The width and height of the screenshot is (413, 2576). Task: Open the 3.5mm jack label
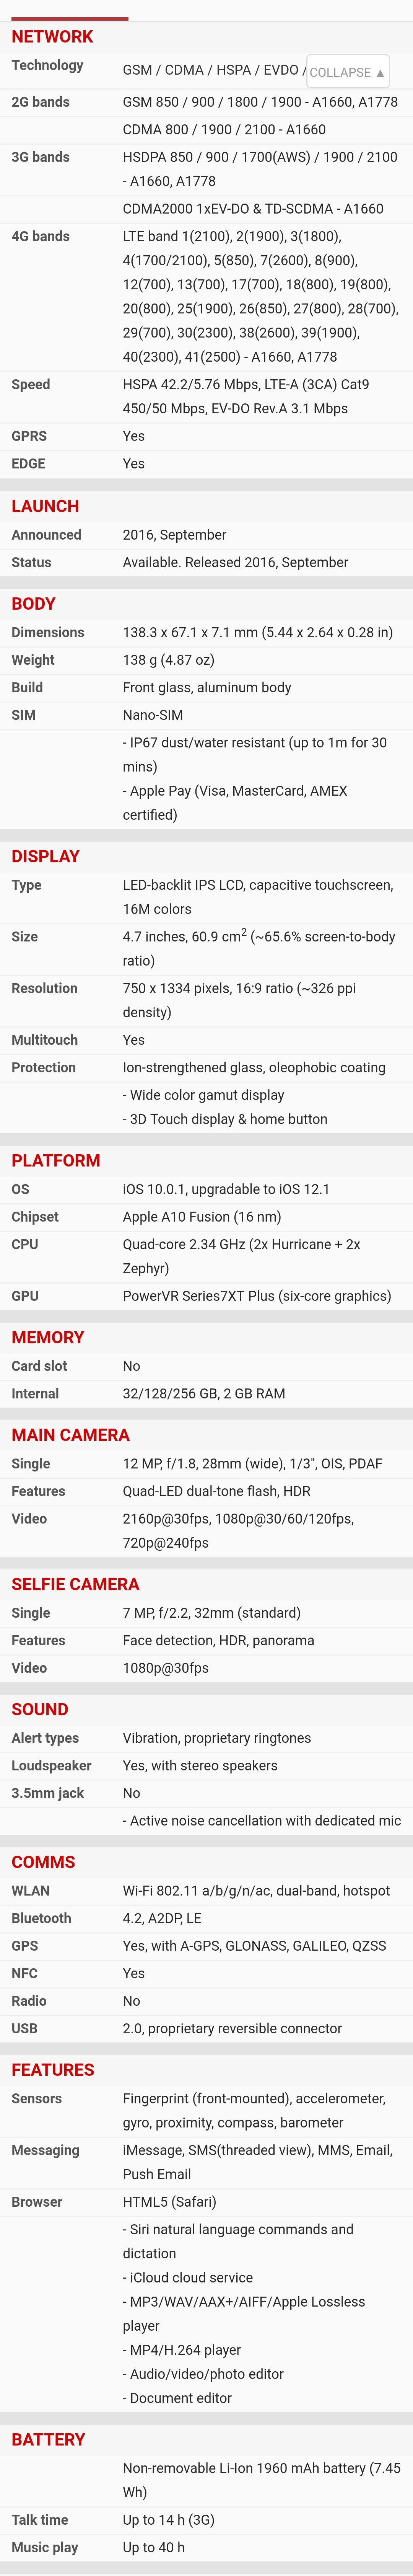pyautogui.click(x=47, y=1793)
